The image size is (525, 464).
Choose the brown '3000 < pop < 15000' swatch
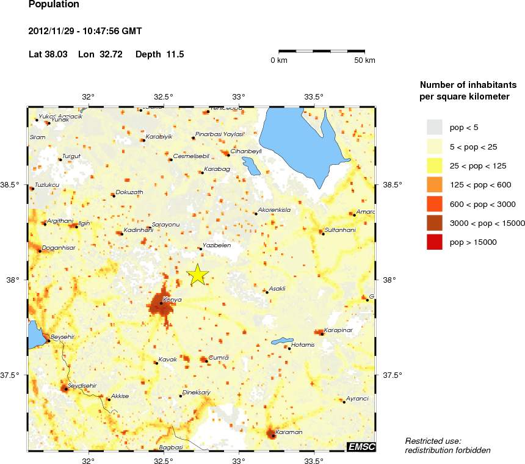click(435, 223)
